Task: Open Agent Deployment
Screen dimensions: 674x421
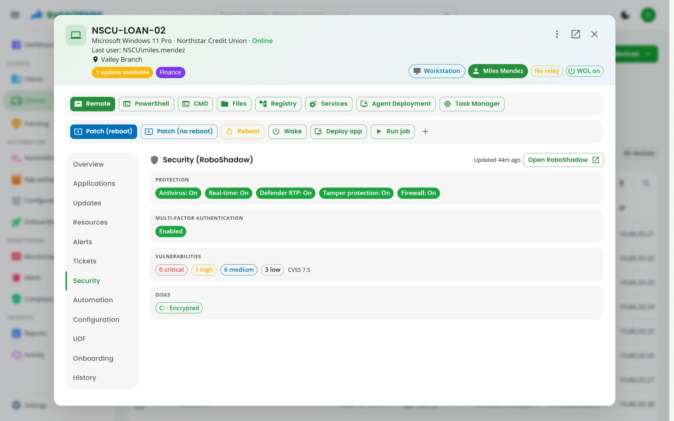Action: 396,104
